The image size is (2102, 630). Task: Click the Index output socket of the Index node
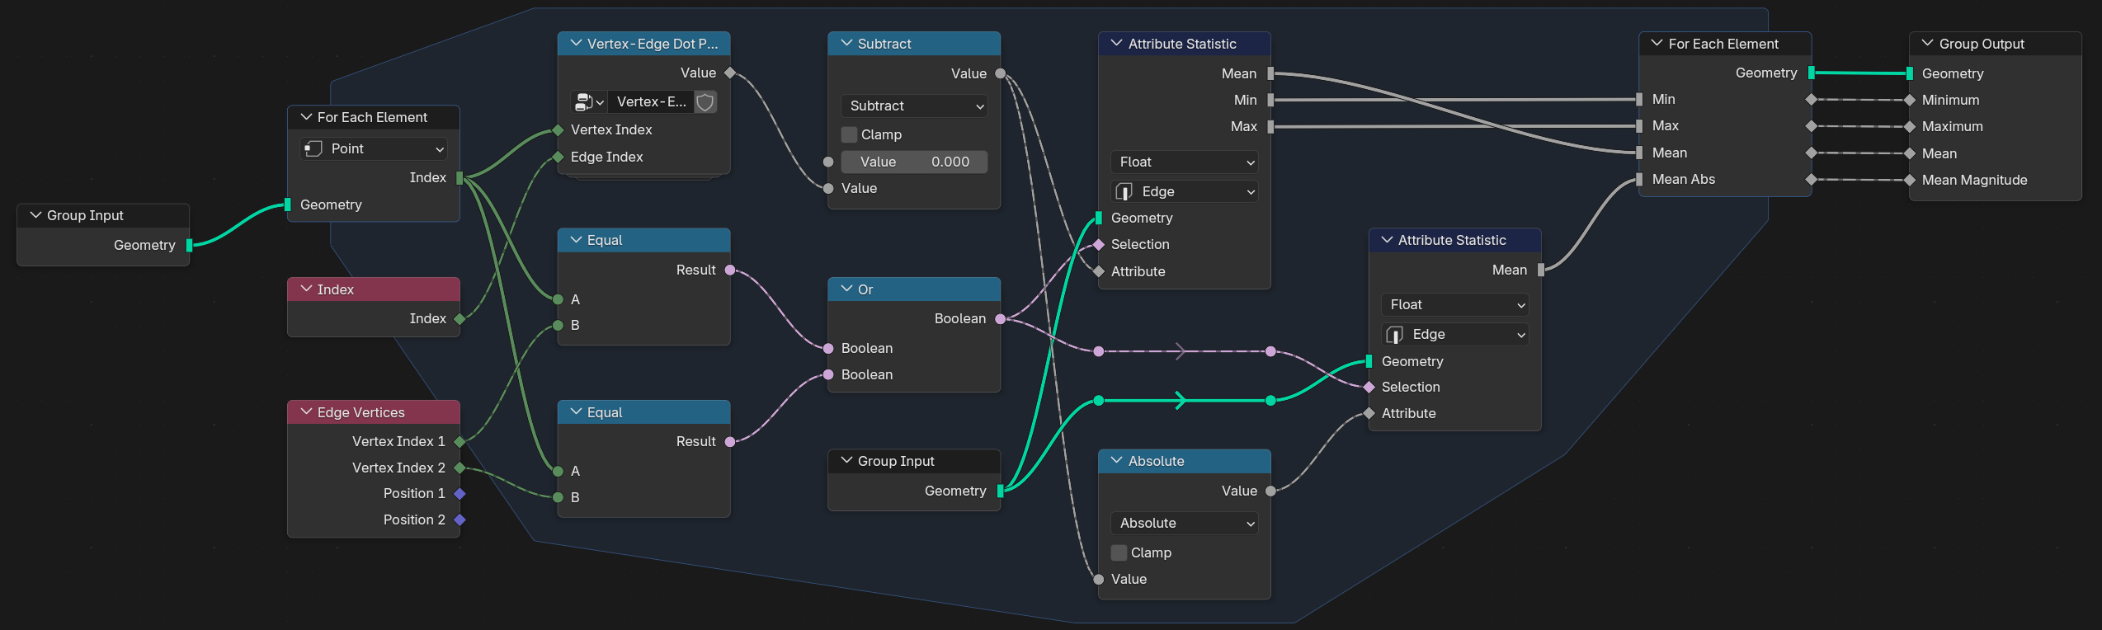pyautogui.click(x=460, y=319)
